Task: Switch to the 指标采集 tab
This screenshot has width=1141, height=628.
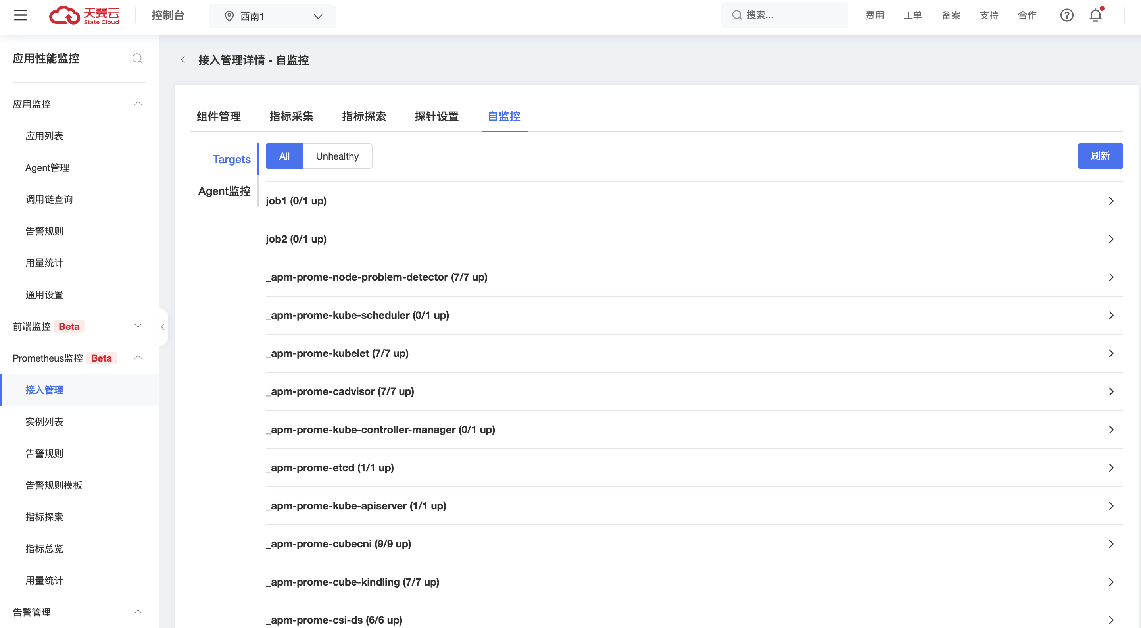Action: click(292, 116)
